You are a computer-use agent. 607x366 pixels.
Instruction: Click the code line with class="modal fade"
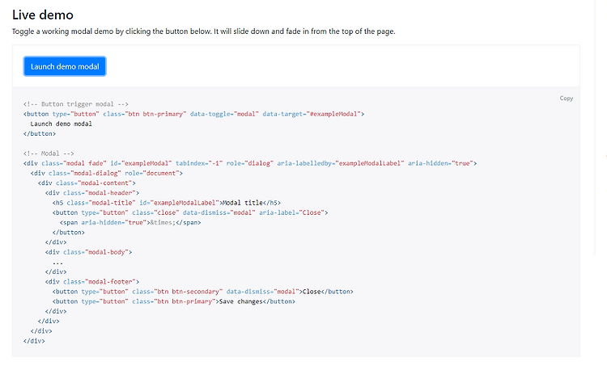click(250, 163)
